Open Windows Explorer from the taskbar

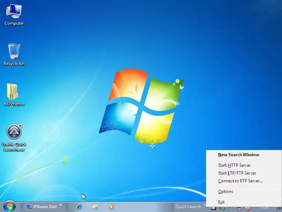[x=95, y=207]
